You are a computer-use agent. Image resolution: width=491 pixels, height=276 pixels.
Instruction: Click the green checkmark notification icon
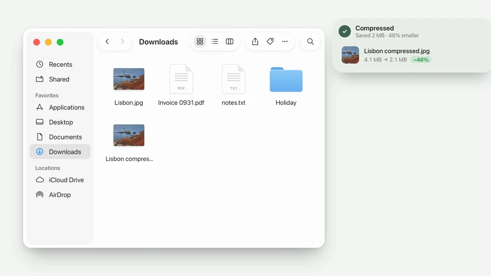pyautogui.click(x=345, y=31)
